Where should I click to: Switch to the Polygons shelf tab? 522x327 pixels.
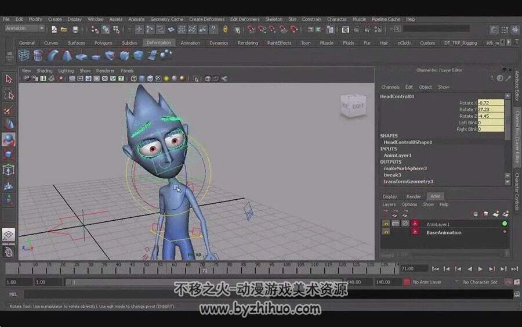(x=103, y=43)
